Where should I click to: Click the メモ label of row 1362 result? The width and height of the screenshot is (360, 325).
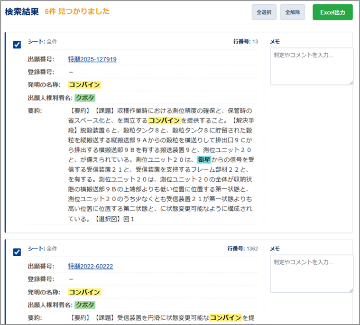275,249
